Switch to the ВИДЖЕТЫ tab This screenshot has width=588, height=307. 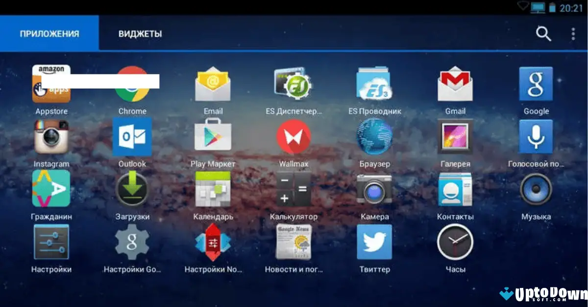(x=140, y=34)
